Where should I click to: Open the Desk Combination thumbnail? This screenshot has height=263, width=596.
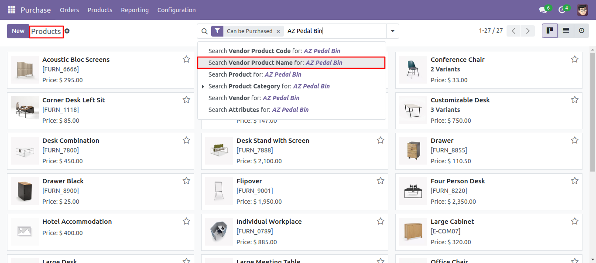coord(25,151)
